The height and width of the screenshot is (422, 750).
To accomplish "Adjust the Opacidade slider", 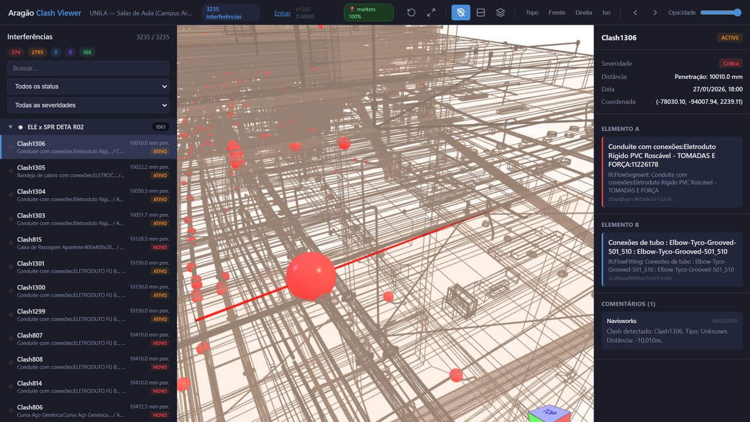I will pos(721,12).
